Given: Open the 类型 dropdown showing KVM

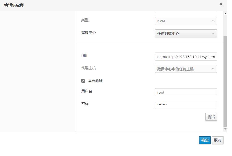Looking at the screenshot, I should [186, 21].
